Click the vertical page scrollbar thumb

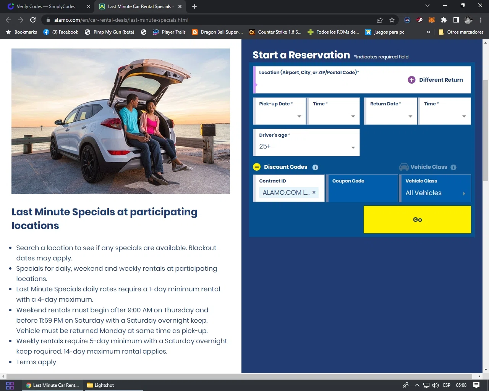tap(486, 130)
